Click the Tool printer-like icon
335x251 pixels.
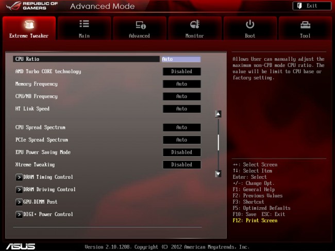(x=305, y=25)
